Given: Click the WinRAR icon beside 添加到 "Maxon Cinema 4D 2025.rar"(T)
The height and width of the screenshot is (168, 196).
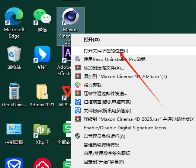Looking at the screenshot, I should click(78, 76).
